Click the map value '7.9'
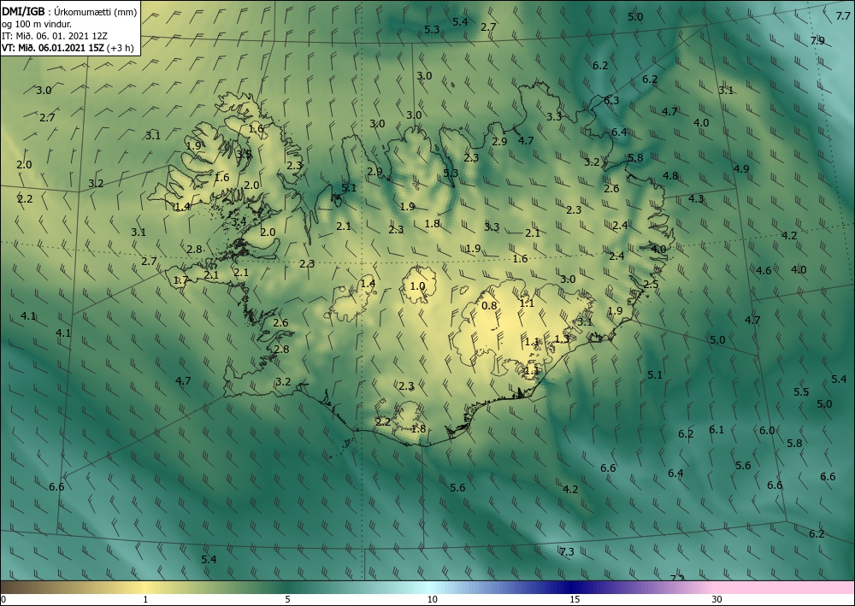This screenshot has height=606, width=855. click(x=817, y=40)
